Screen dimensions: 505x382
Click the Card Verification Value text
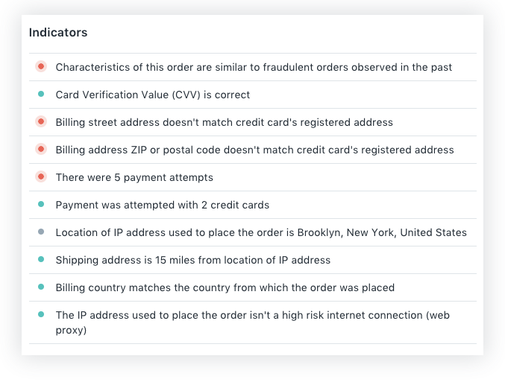click(x=153, y=95)
